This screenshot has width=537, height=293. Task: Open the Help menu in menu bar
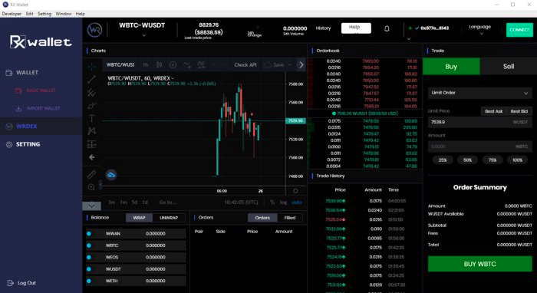[80, 14]
